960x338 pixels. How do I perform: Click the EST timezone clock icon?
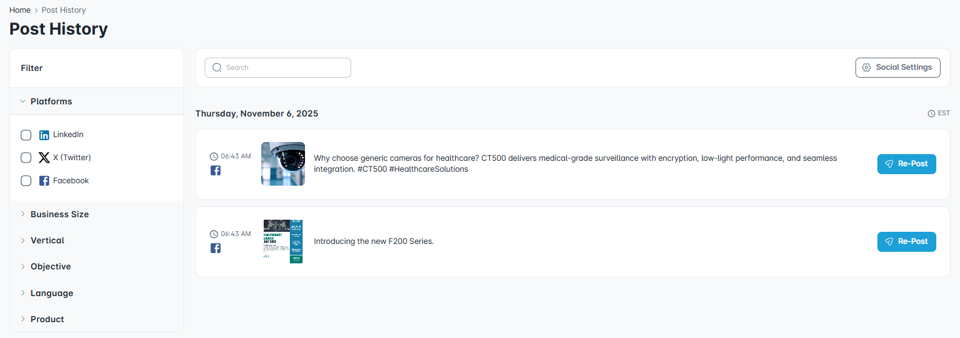coord(931,113)
